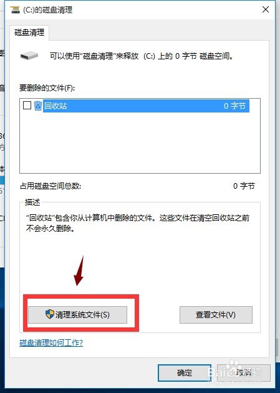Click the Disk Cleanup title bar icon
Image resolution: width=280 pixels, height=393 pixels.
(x=14, y=10)
